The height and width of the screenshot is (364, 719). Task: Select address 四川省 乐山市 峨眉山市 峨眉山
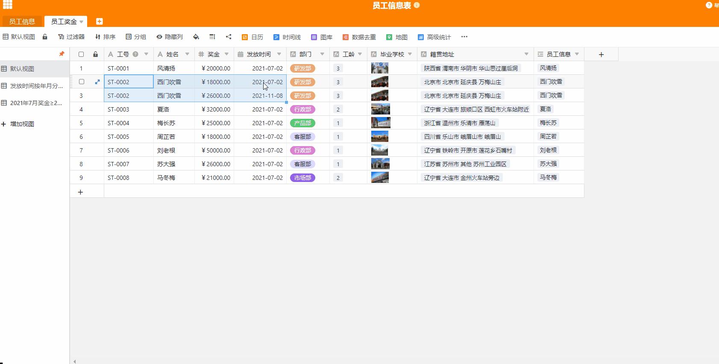462,137
